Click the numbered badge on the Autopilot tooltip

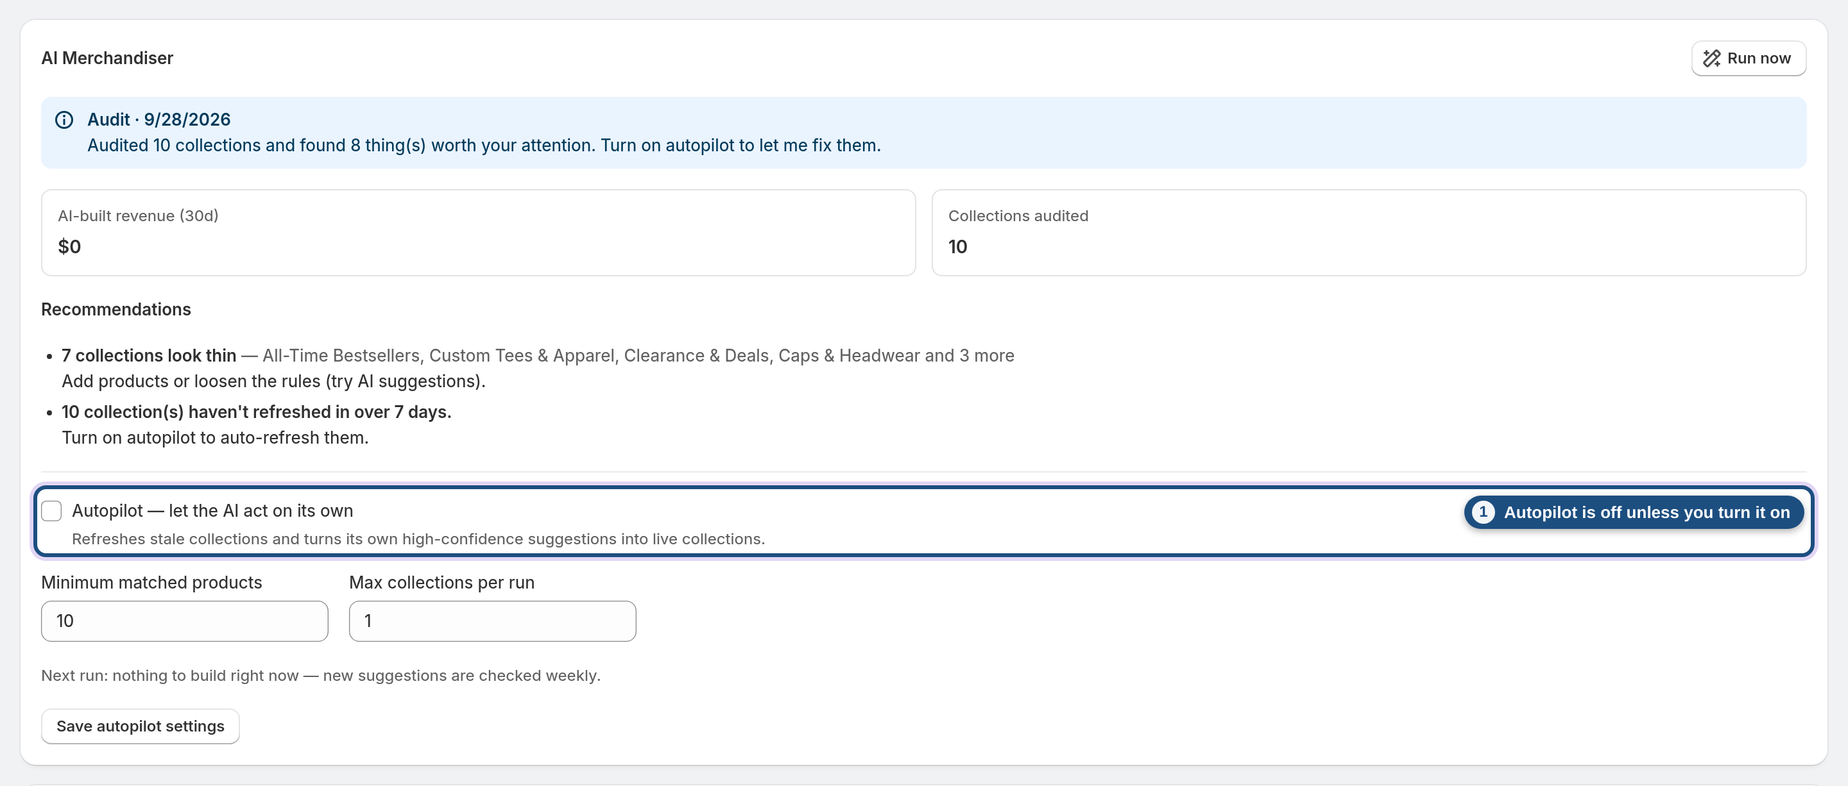click(1483, 512)
